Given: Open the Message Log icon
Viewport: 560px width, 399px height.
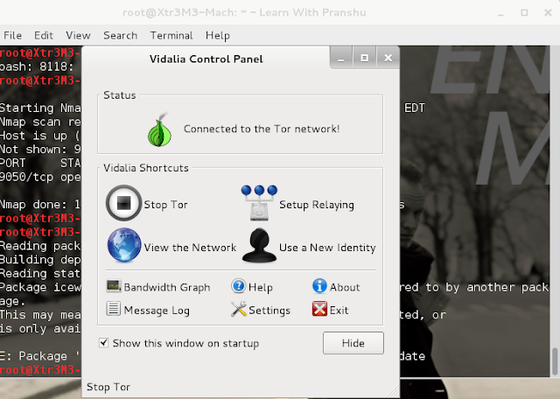Looking at the screenshot, I should coord(113,309).
